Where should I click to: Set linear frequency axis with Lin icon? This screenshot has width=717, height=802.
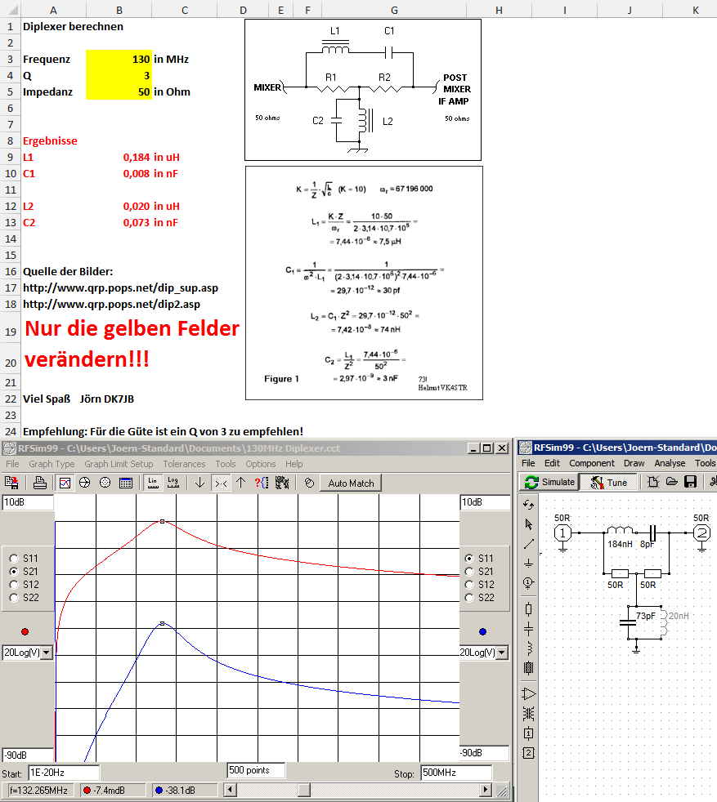153,483
